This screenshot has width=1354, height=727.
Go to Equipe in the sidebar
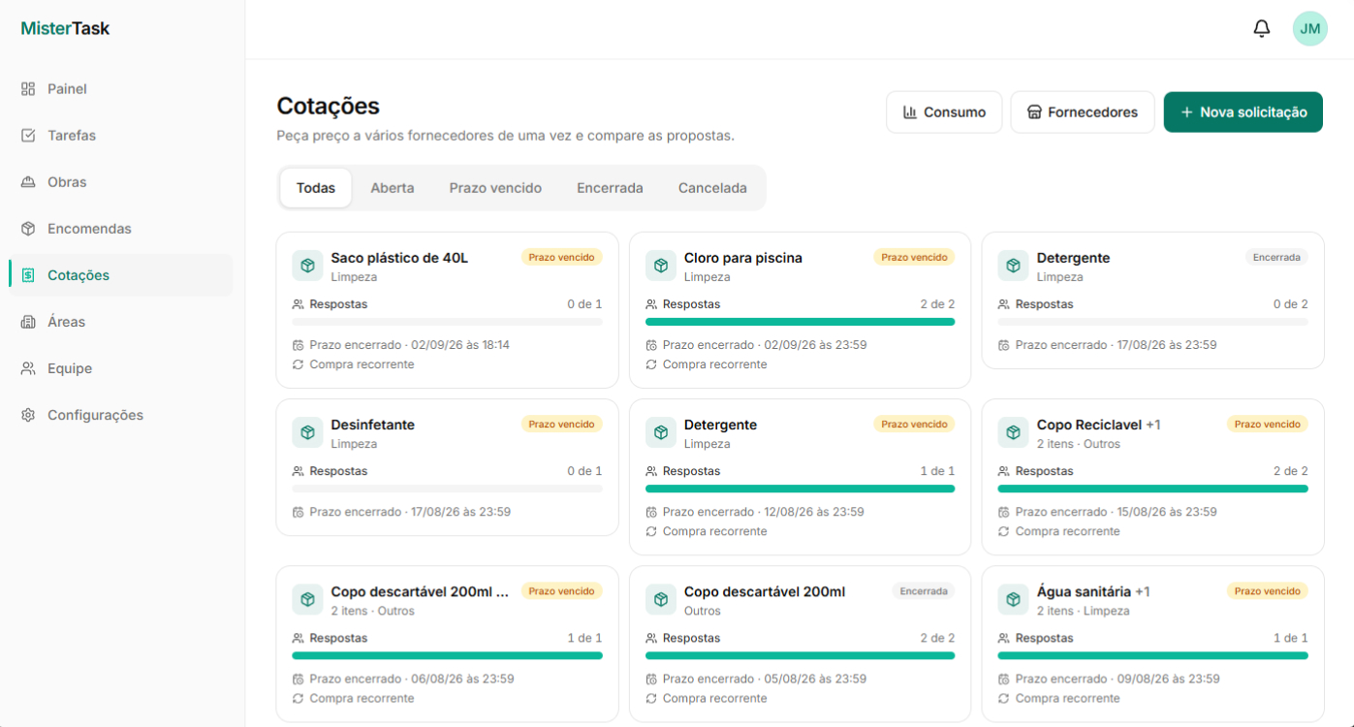click(x=121, y=368)
